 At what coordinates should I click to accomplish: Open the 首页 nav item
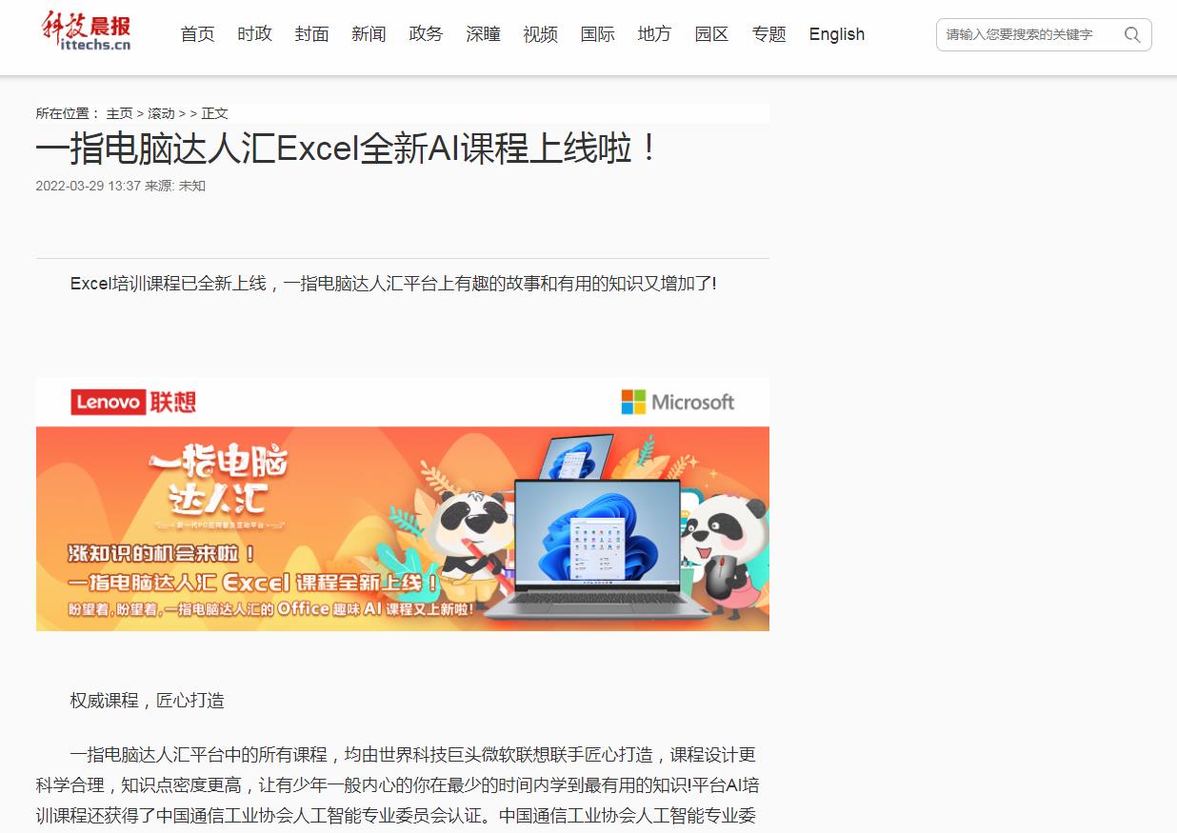click(x=198, y=34)
